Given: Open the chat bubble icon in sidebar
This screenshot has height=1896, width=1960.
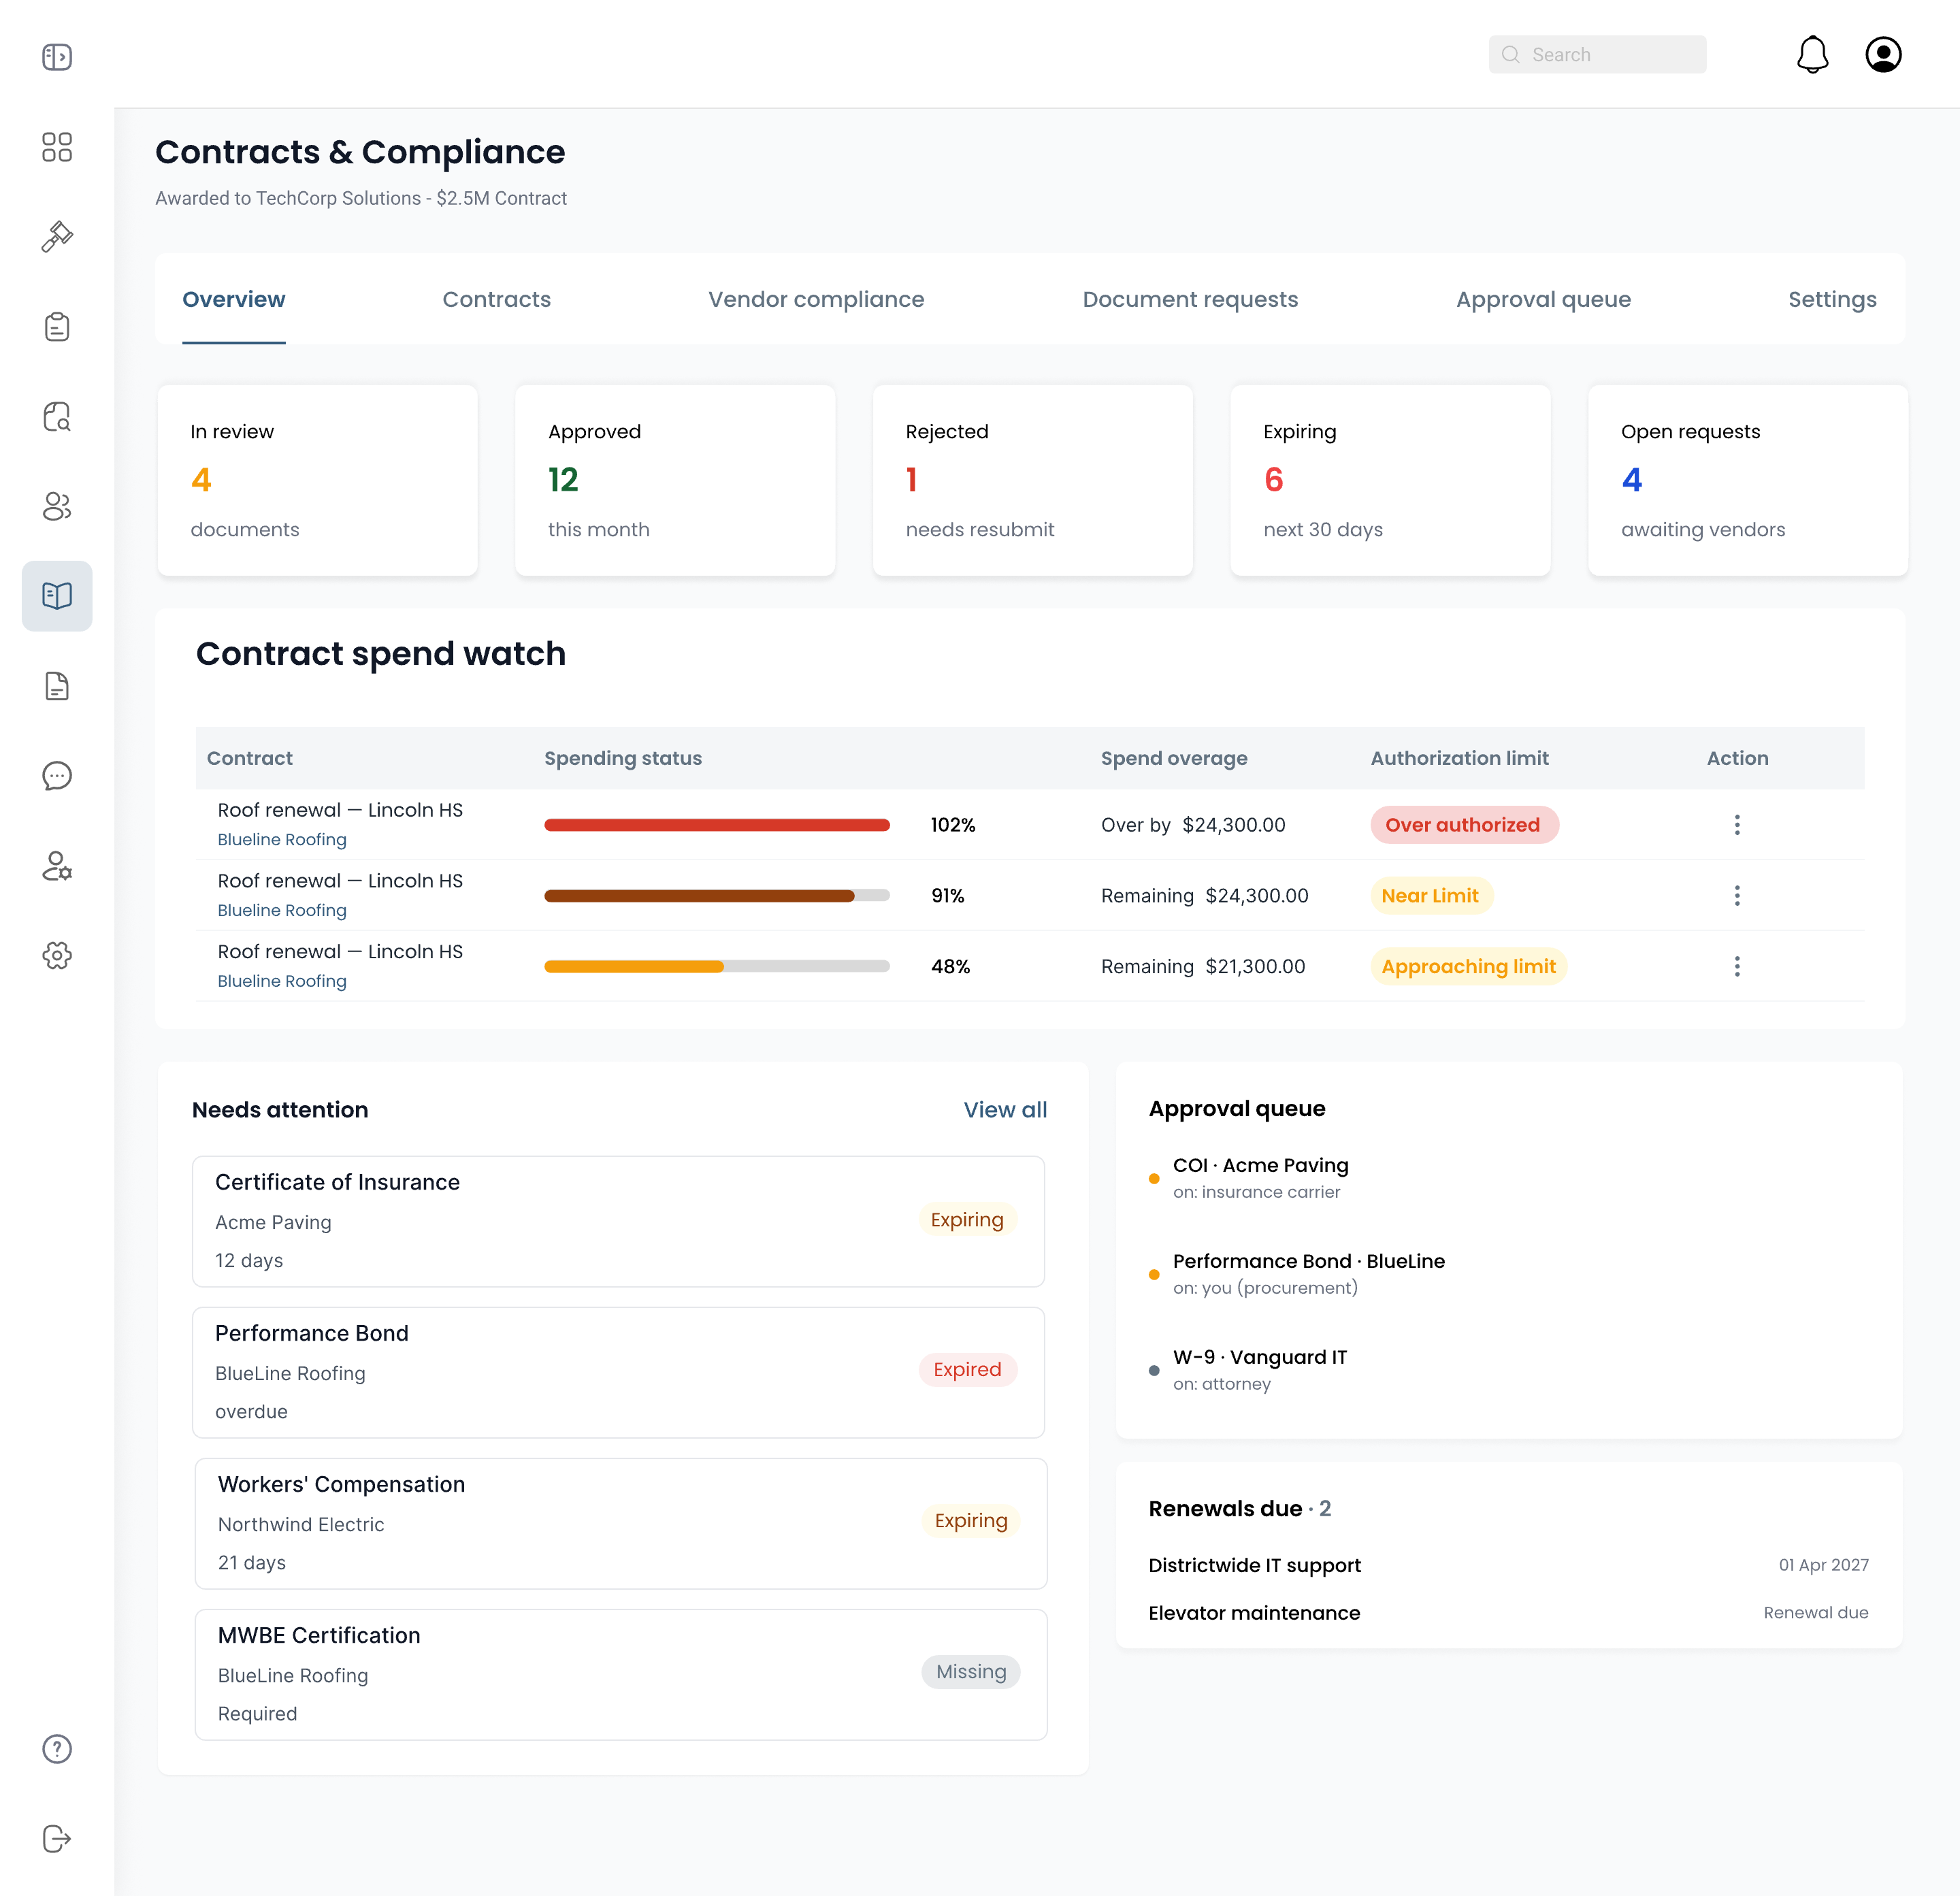Looking at the screenshot, I should tap(57, 776).
